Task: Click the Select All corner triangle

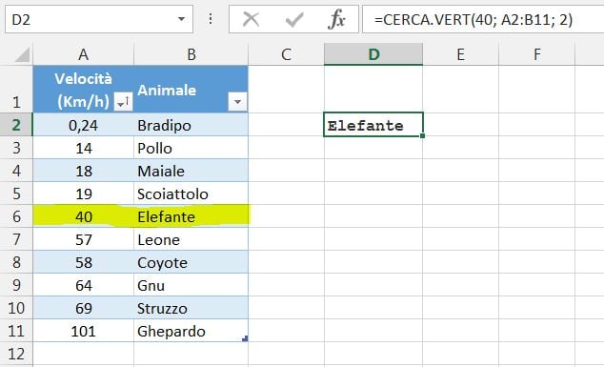Action: coord(22,54)
